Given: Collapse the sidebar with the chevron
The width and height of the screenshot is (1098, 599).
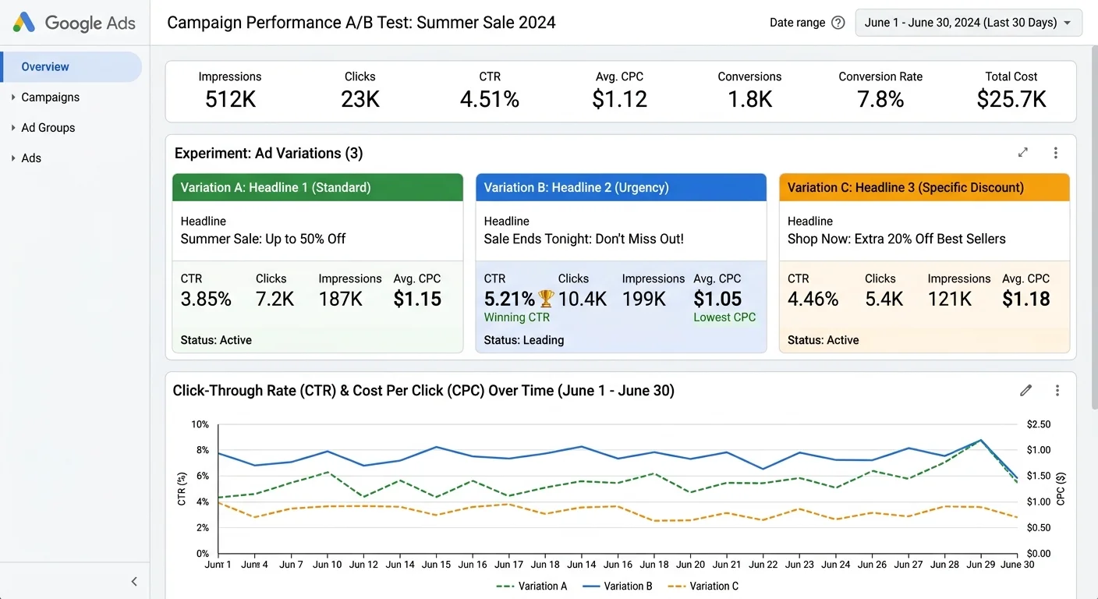Looking at the screenshot, I should tap(134, 581).
